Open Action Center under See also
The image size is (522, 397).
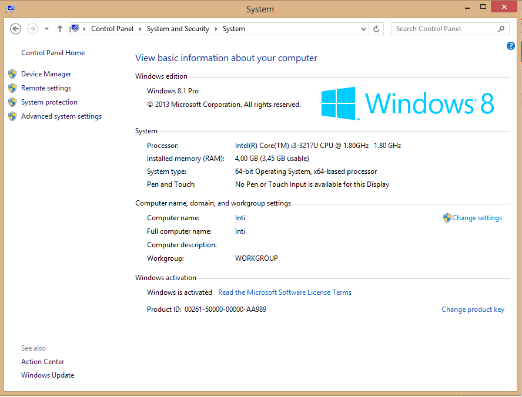[x=42, y=362]
